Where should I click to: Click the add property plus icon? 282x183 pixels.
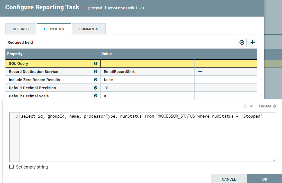coord(252,43)
